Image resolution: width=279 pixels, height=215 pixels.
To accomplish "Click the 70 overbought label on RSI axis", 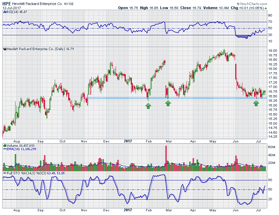I will (x=270, y=22).
